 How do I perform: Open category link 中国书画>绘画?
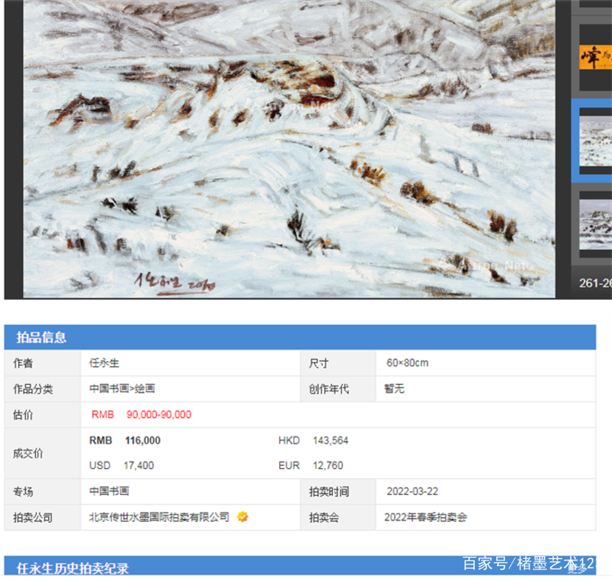122,389
